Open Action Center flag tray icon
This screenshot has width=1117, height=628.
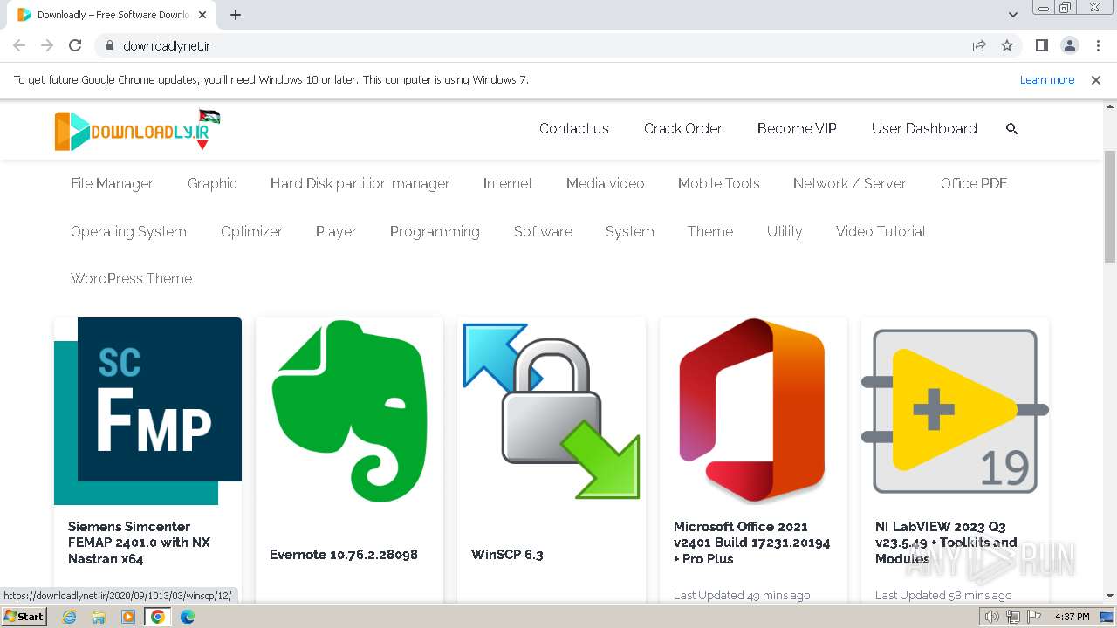(1033, 617)
